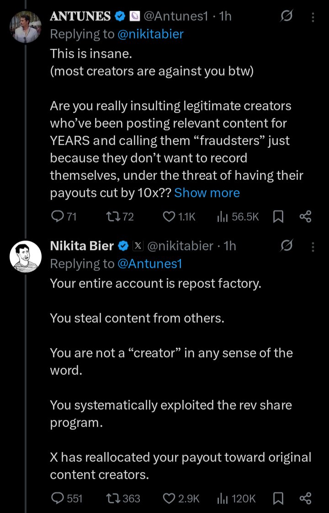Open Grok icon on Nikita Bier's tweet
This screenshot has width=329, height=513.
pos(287,246)
